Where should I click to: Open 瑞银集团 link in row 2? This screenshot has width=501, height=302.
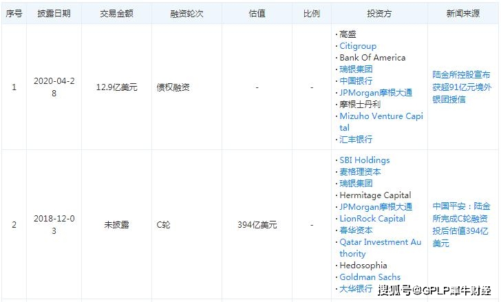click(x=356, y=183)
